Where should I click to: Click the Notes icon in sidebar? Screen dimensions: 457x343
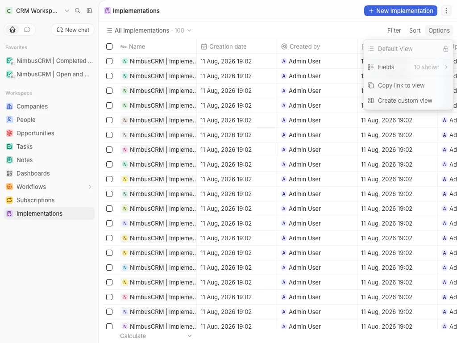[x=9, y=160]
